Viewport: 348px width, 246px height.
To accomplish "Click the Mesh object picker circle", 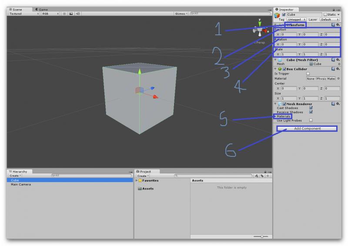I will (339, 64).
